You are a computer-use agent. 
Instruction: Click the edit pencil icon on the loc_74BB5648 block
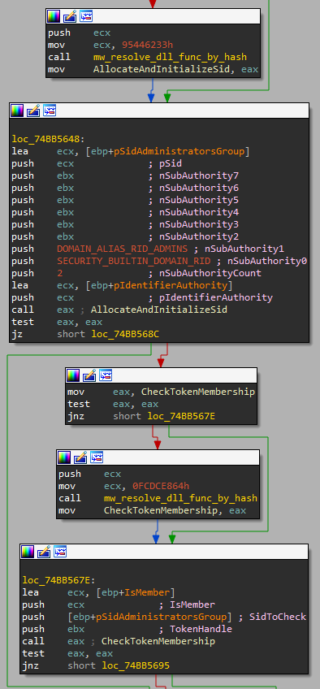point(33,110)
